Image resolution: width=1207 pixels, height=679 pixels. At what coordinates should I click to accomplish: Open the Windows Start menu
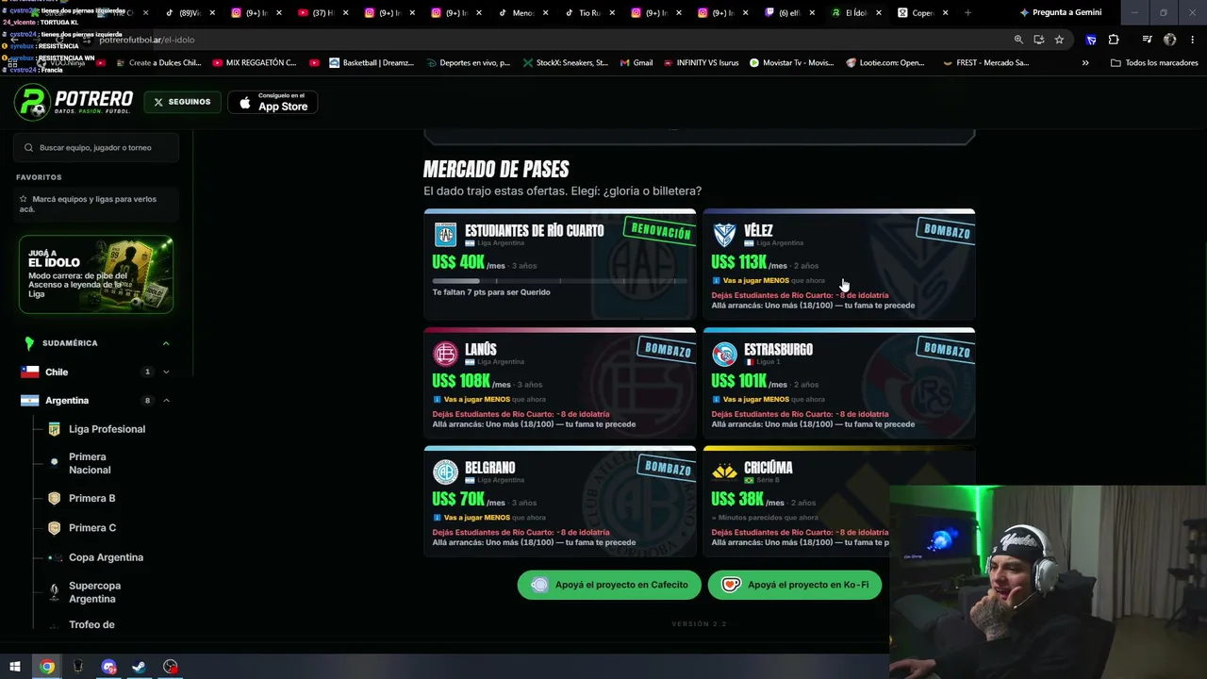point(15,667)
